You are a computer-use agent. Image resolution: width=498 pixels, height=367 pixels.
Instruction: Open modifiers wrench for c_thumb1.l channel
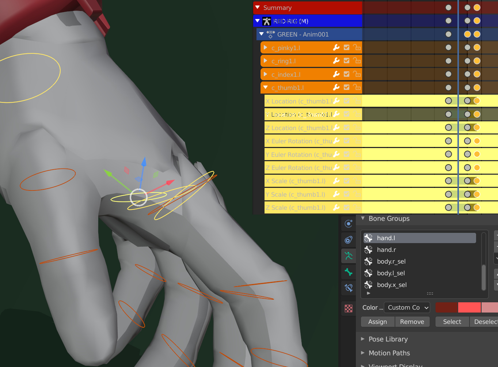(x=337, y=87)
